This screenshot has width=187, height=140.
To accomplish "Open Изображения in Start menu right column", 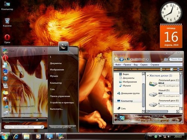I will (57, 69).
